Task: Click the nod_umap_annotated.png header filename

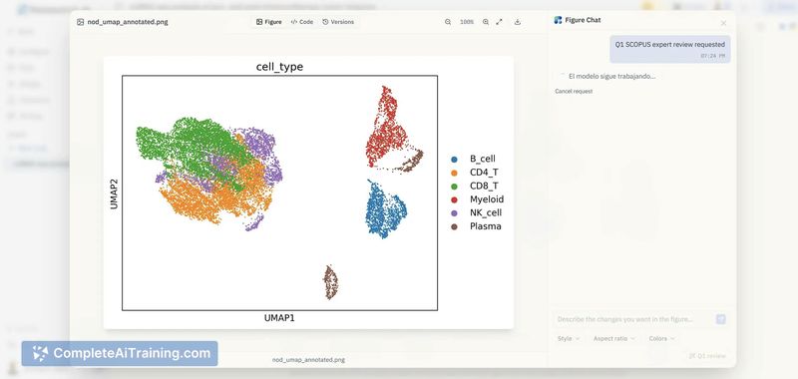Action: coord(128,22)
